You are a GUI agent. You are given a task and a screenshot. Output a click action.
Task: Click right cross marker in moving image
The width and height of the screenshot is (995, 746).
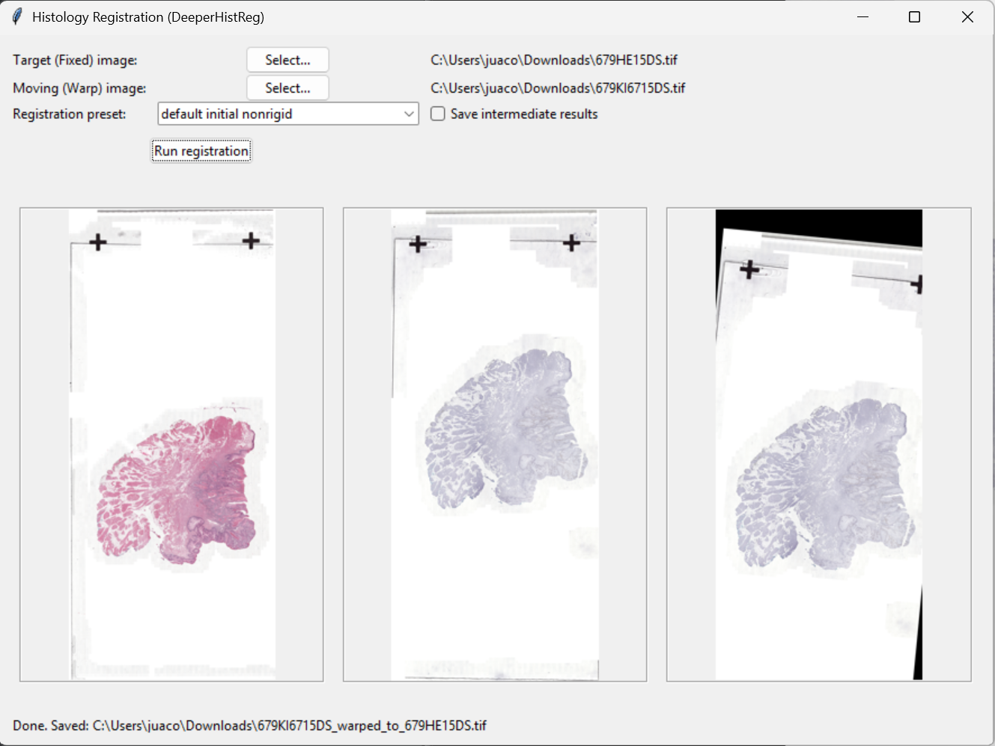point(572,242)
